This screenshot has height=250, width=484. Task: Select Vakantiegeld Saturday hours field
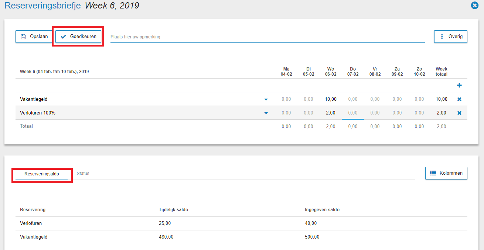point(397,99)
